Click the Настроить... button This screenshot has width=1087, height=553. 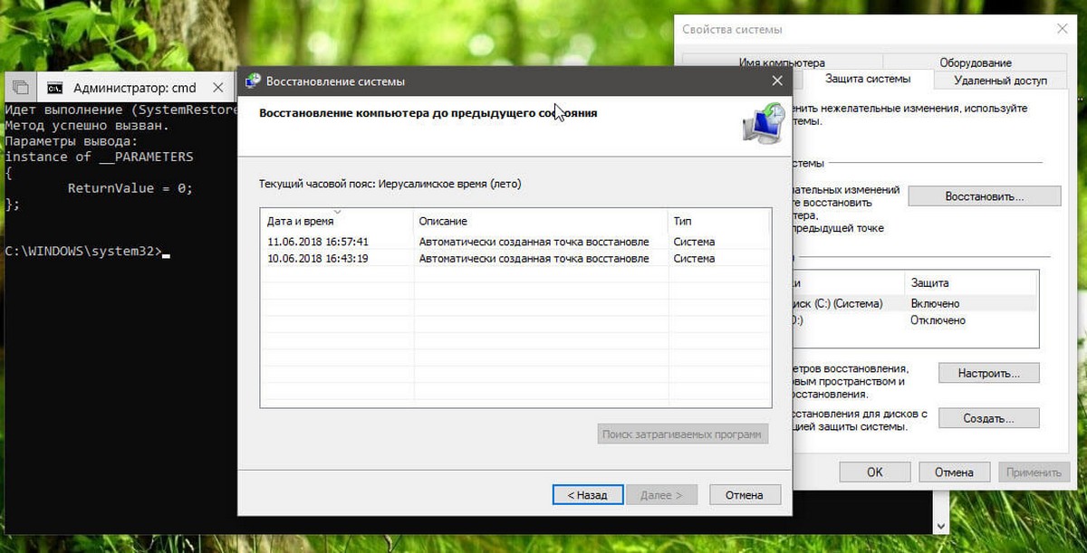pyautogui.click(x=988, y=373)
